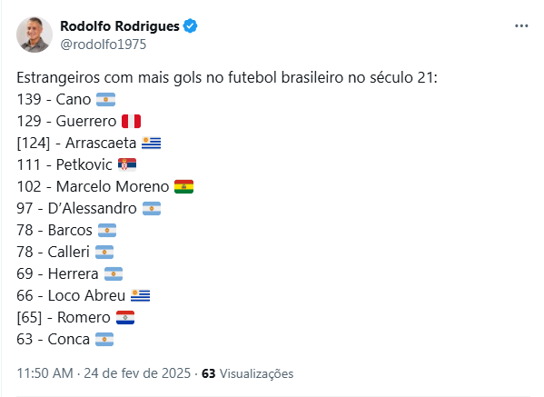Open the Rodolfo Rodrigues display name link
Viewport: 544px width, 397px height.
point(120,26)
